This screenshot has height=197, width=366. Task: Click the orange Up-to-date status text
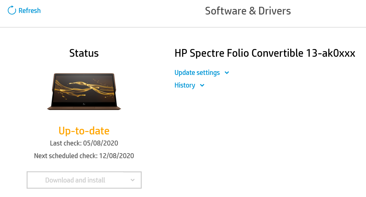click(84, 131)
